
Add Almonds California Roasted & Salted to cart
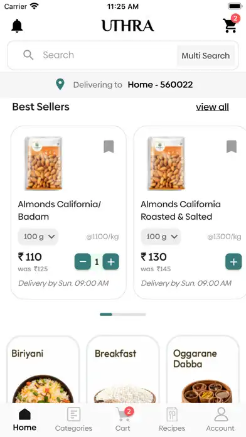(233, 262)
